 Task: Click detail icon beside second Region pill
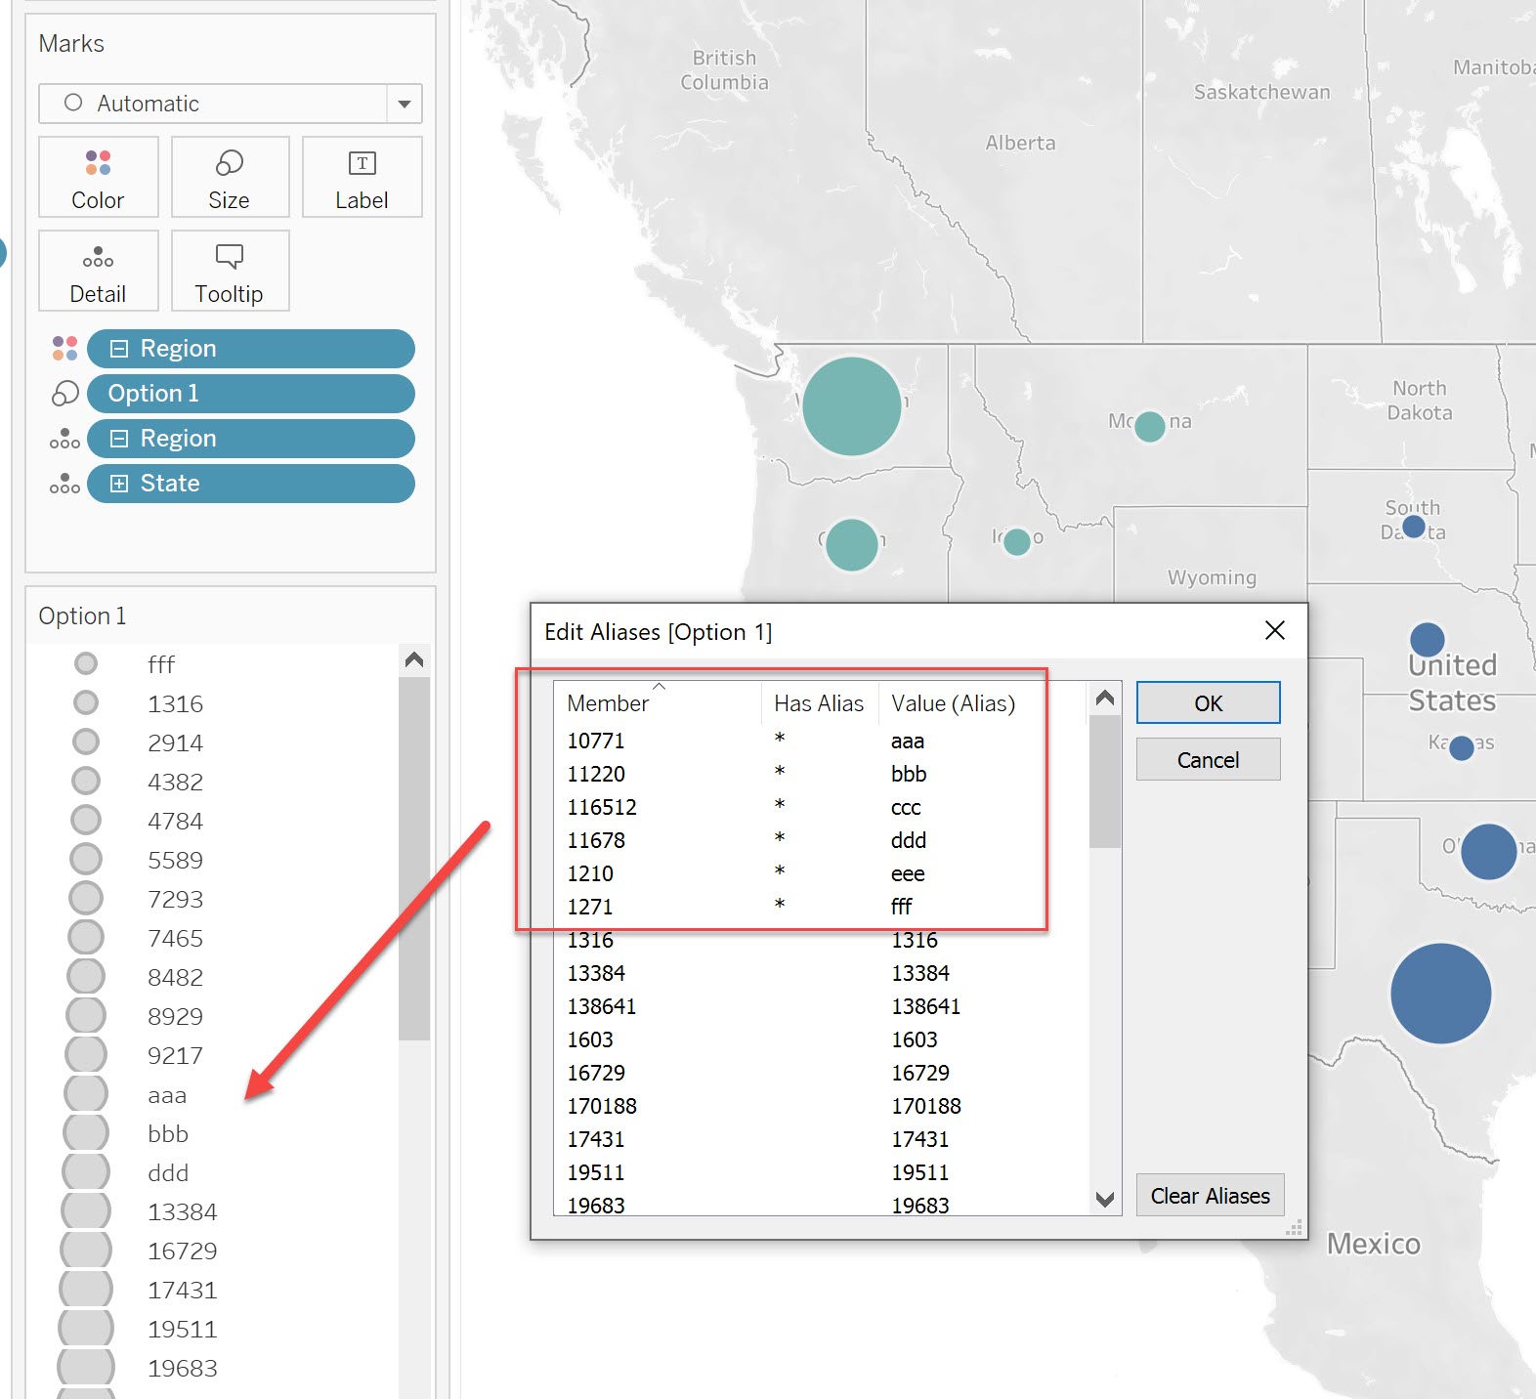click(x=64, y=439)
